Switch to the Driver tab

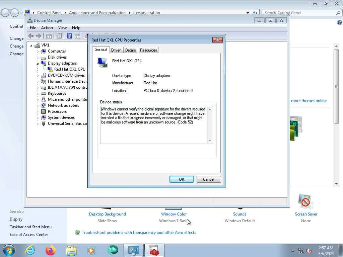pos(116,50)
